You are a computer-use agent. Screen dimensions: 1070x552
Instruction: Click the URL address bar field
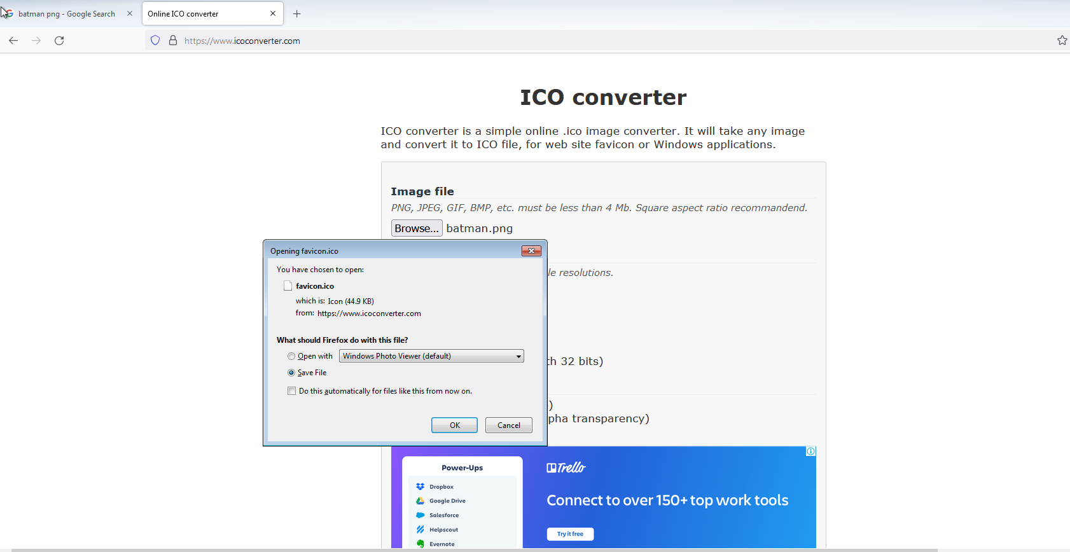tap(573, 41)
